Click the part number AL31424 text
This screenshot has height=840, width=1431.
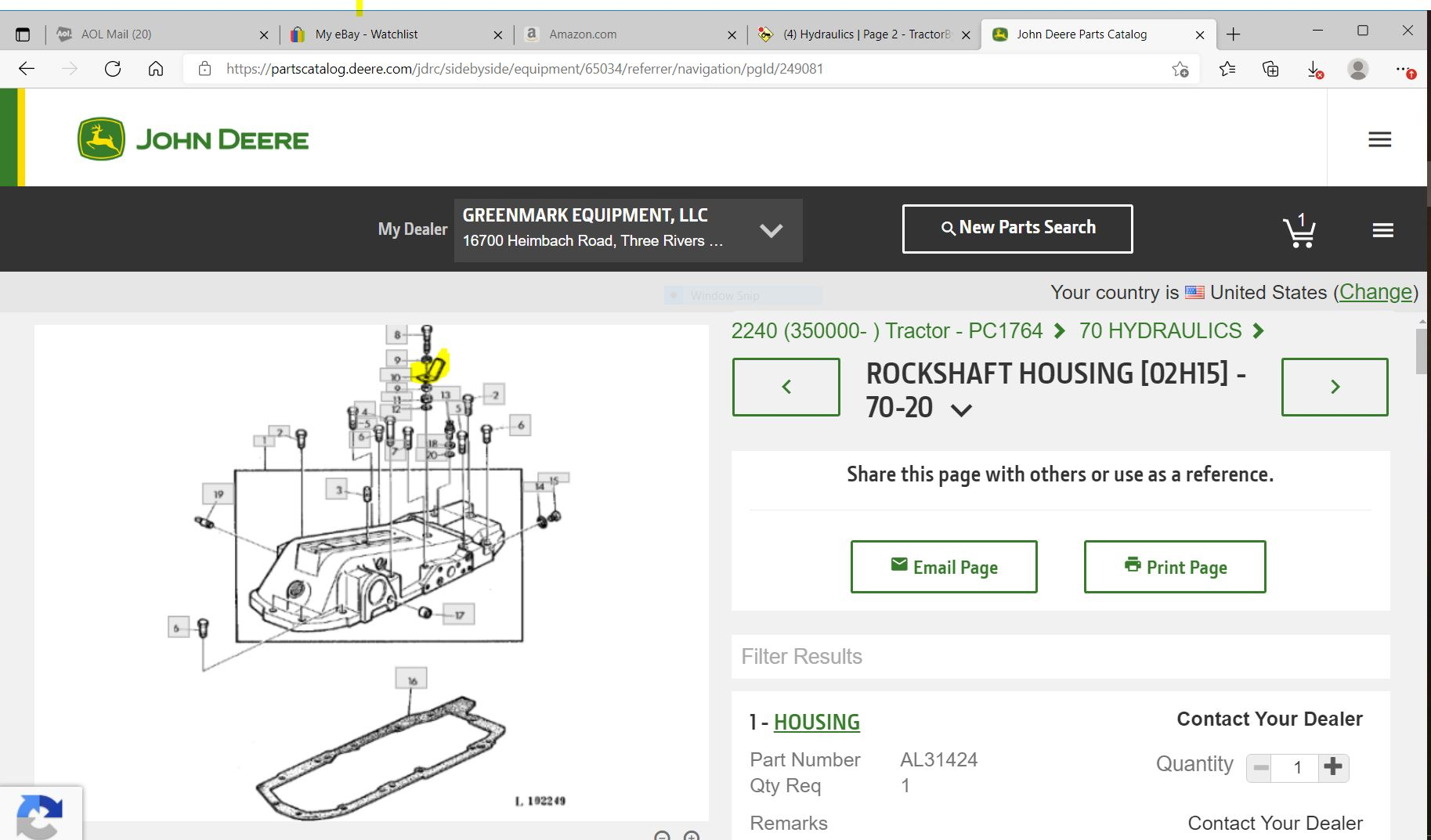[x=939, y=760]
